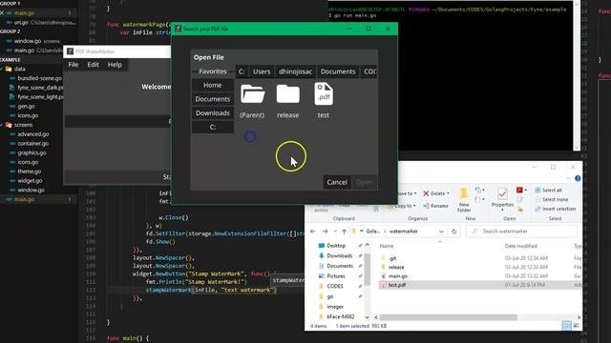Viewport: 611px width, 343px height.
Task: Select Downloads in the Favorites list
Action: (x=212, y=113)
